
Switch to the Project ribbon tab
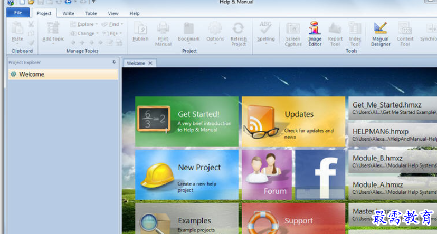[44, 13]
